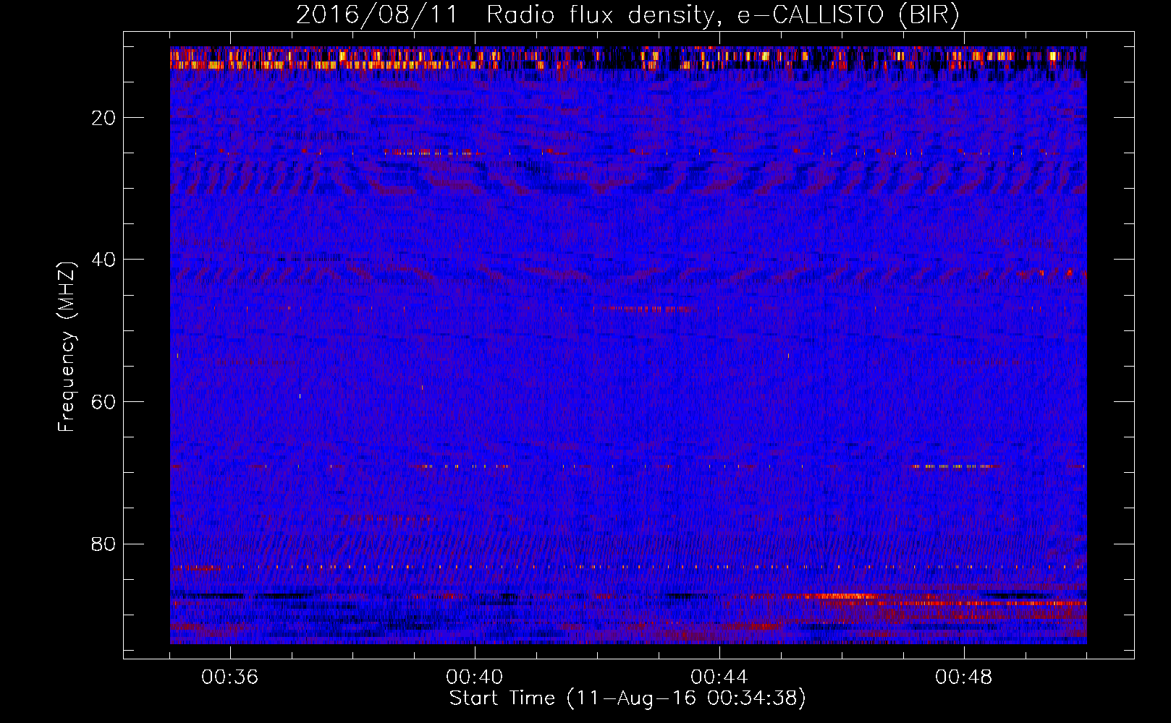The image size is (1171, 723).
Task: Click the 'Start Time (11-Aug-16 00:34:38)' label
Action: 627,698
